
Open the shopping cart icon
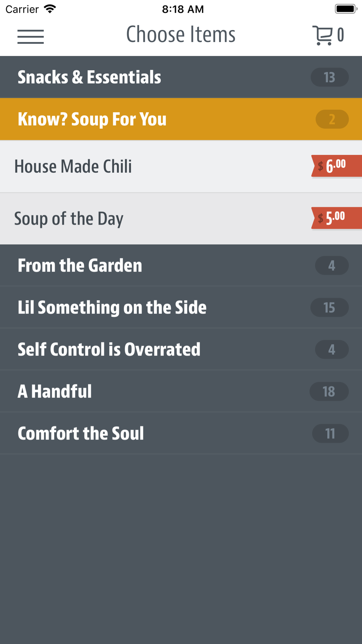click(x=322, y=35)
